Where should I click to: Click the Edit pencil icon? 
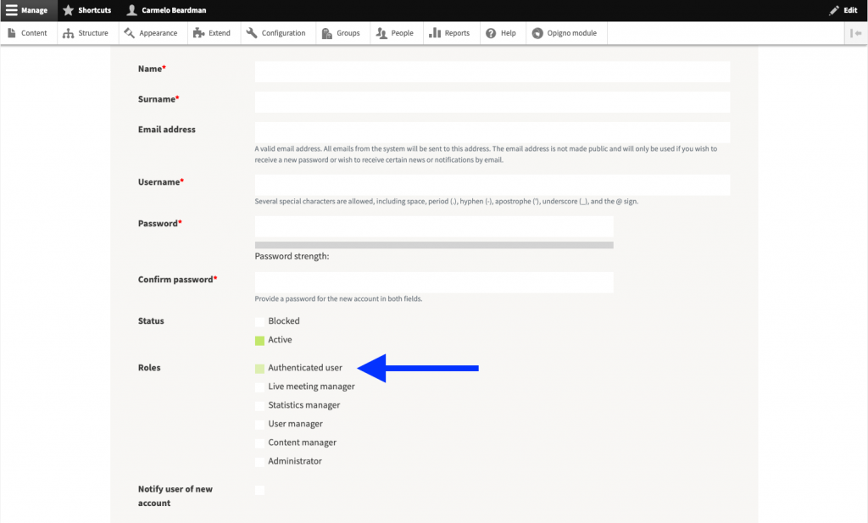tap(834, 10)
